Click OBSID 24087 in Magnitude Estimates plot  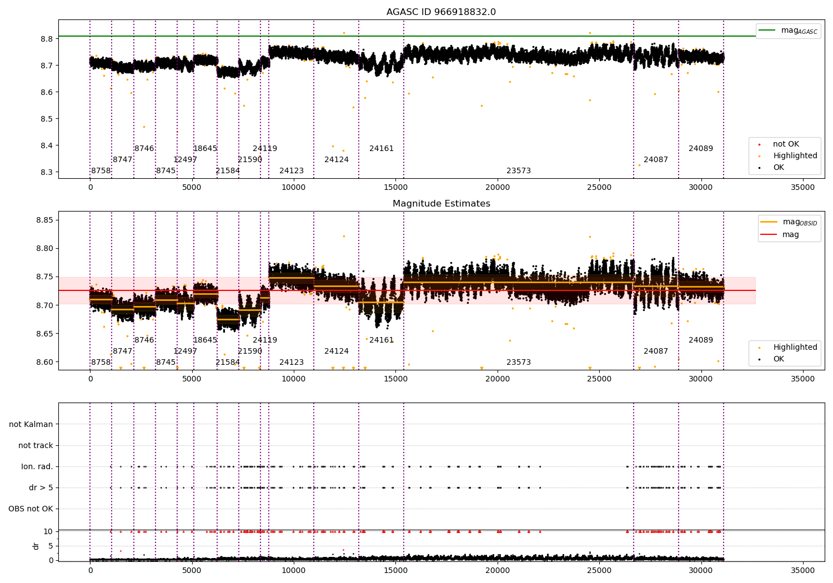pos(656,351)
